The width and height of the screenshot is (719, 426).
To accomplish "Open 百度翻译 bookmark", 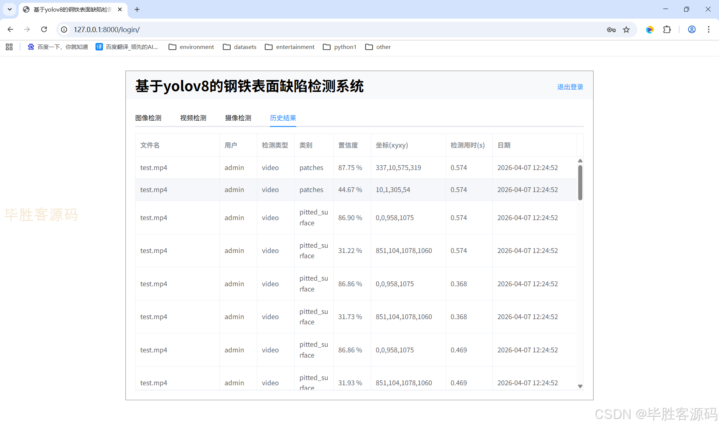I will click(127, 47).
